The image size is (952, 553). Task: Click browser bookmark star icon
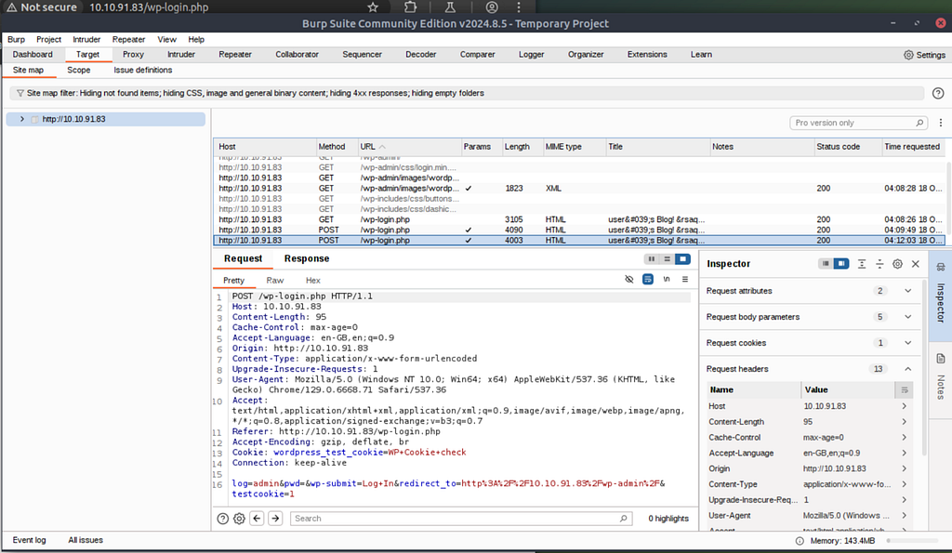point(373,7)
